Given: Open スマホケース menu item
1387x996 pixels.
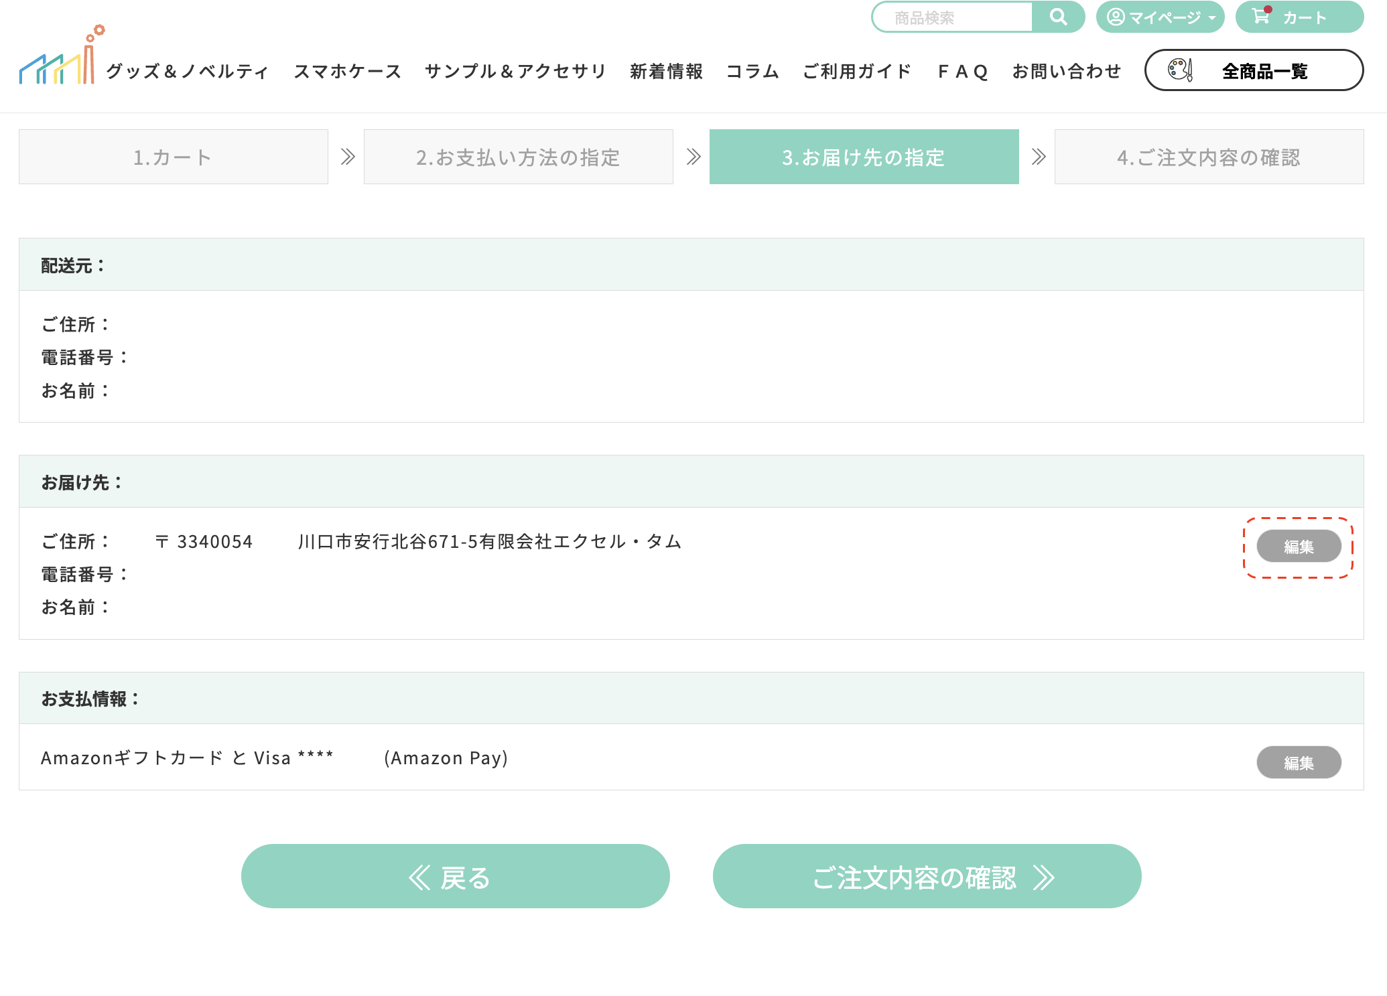Looking at the screenshot, I should (347, 71).
